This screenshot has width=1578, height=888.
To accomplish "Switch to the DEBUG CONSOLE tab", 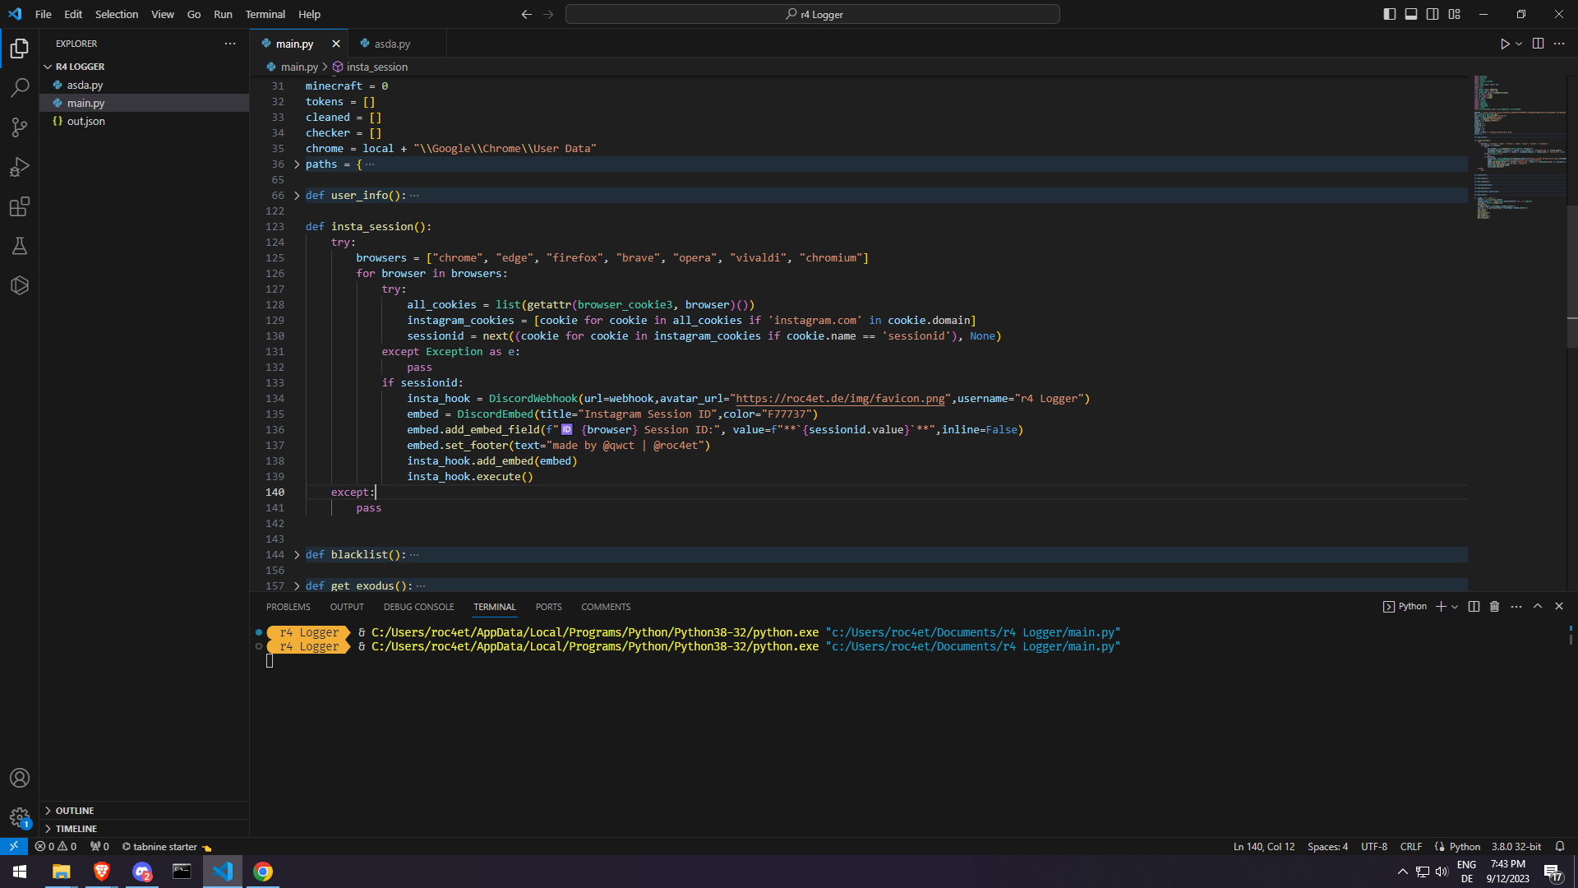I will point(418,607).
